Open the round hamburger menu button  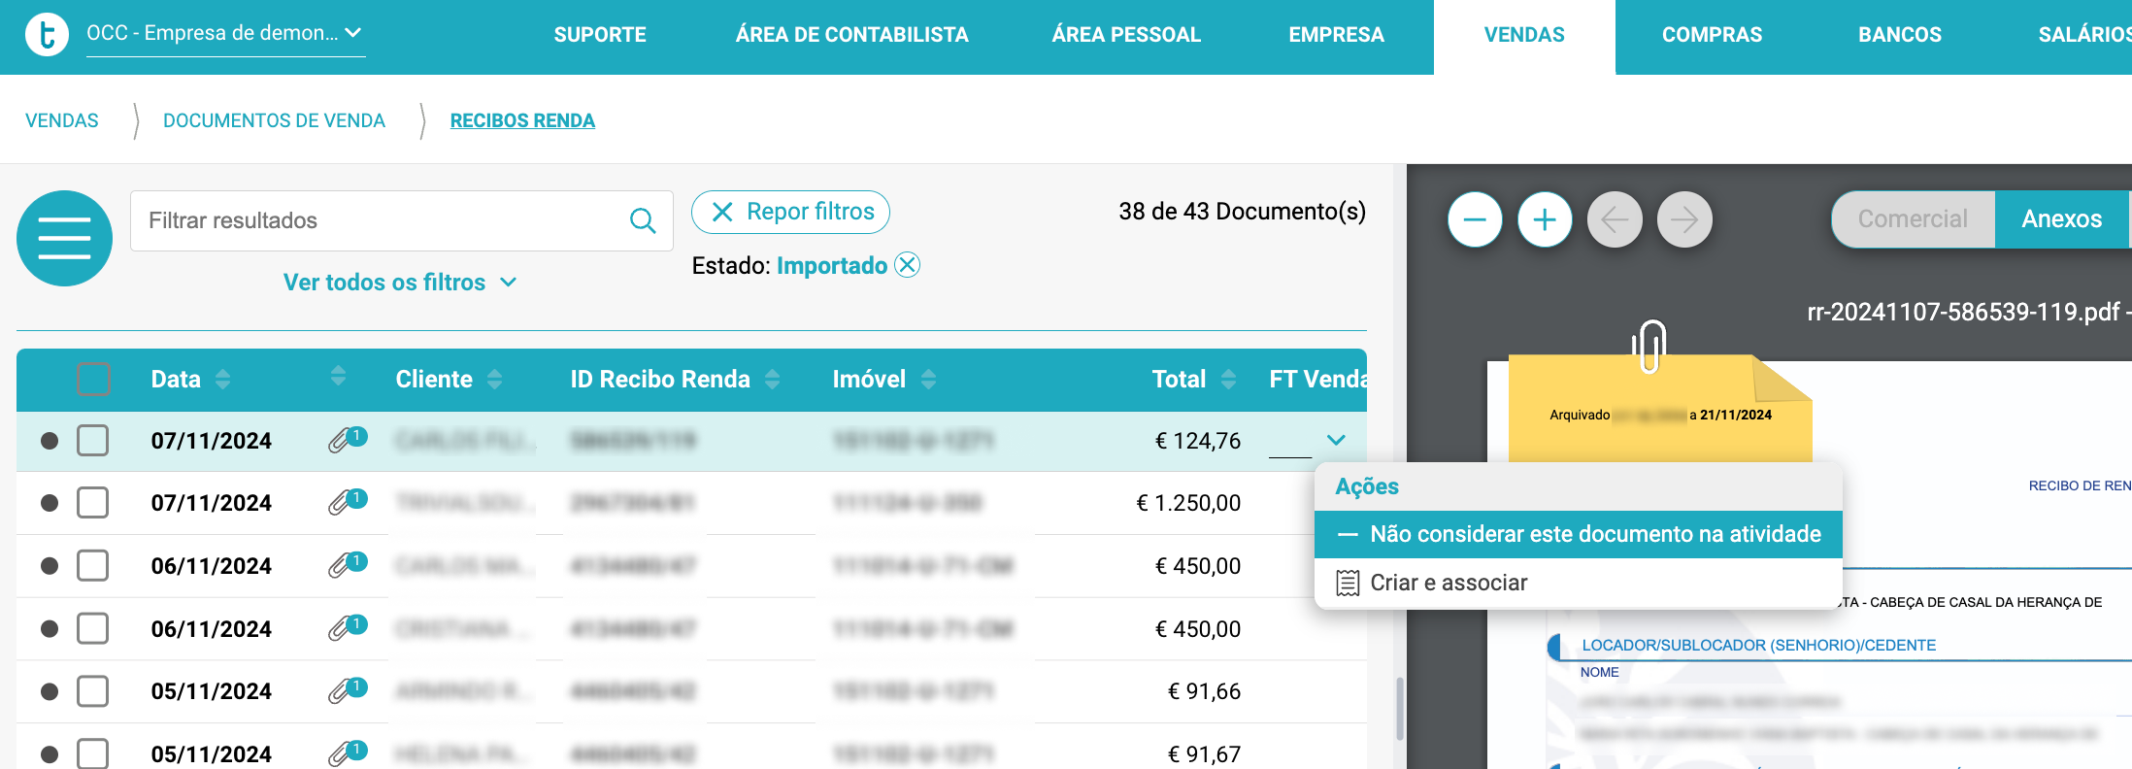click(64, 238)
